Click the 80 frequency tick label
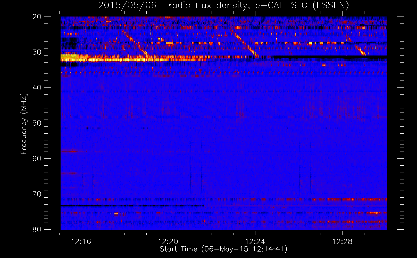Screen dimensions: 417x258 (x=37, y=229)
